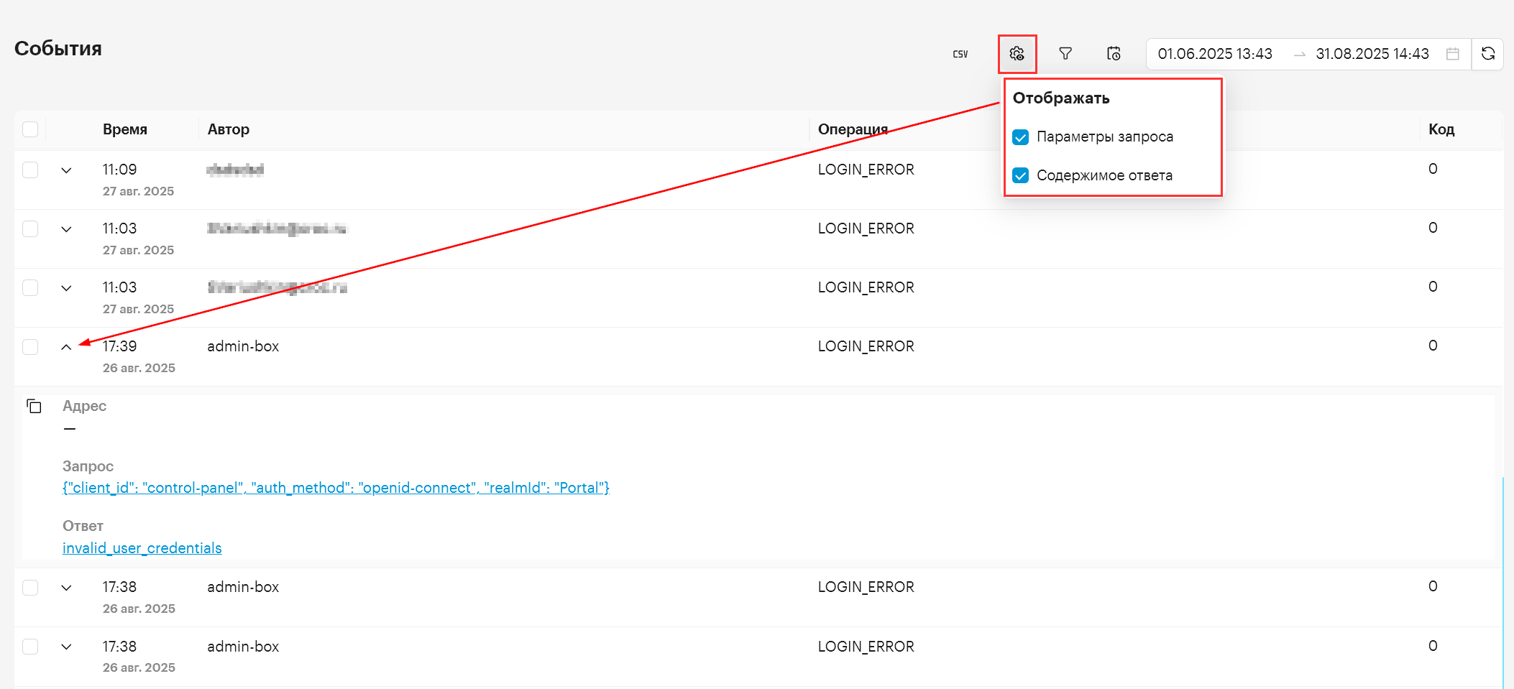1514x689 pixels.
Task: Collapse the 17:39 admin-box event row
Action: pyautogui.click(x=66, y=347)
